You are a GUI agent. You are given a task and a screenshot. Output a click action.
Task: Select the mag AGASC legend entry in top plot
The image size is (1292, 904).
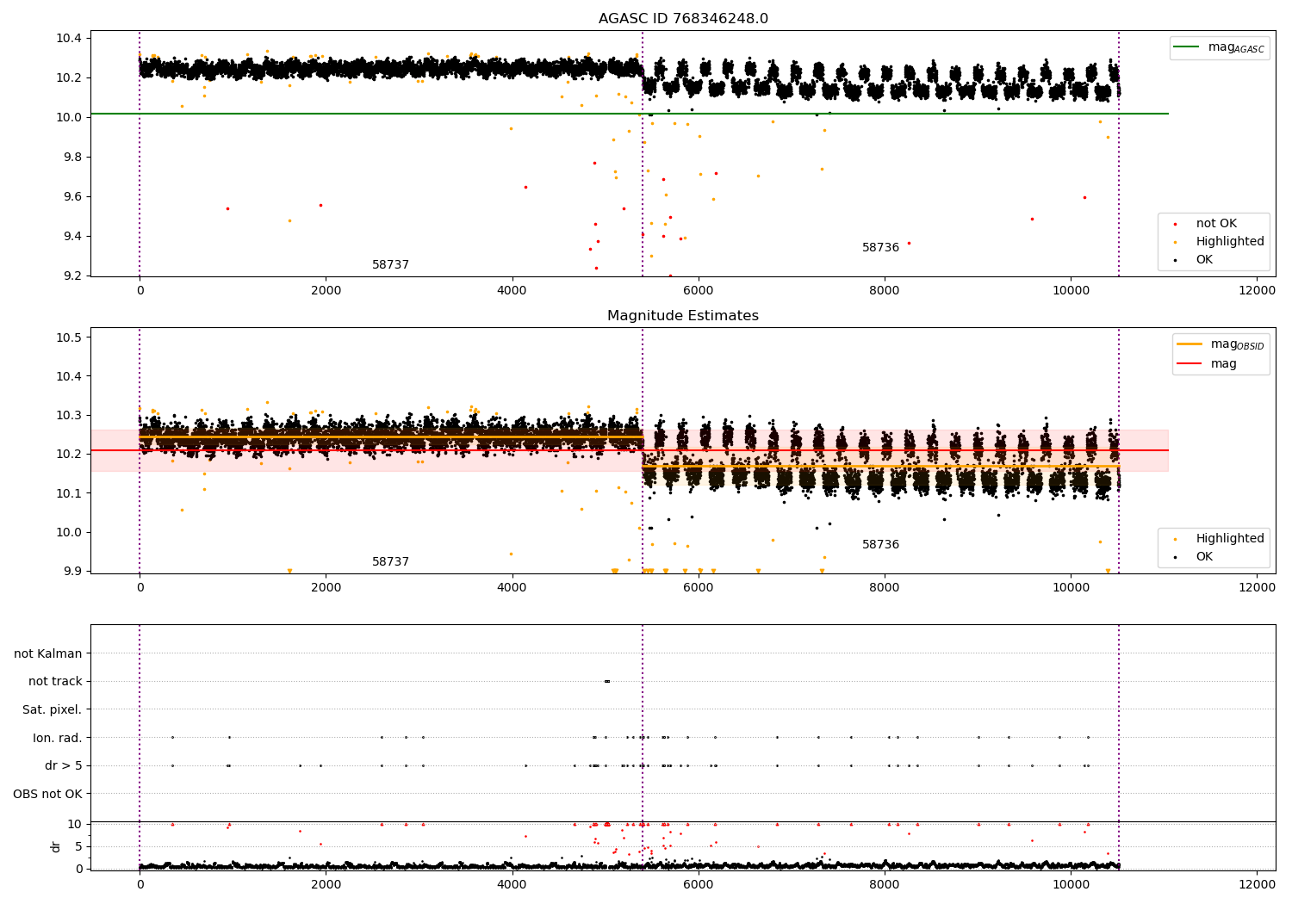coord(1236,47)
